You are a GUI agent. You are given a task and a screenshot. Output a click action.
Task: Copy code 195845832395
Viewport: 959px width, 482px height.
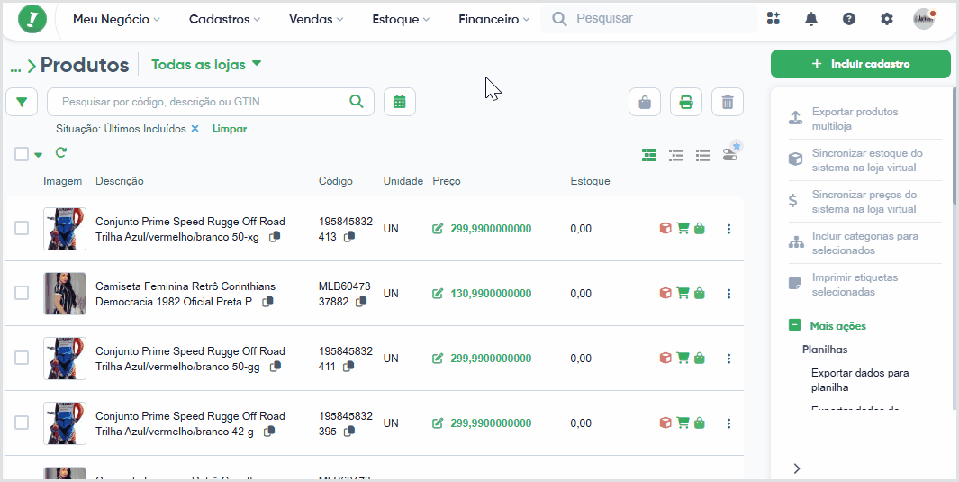pyautogui.click(x=348, y=432)
